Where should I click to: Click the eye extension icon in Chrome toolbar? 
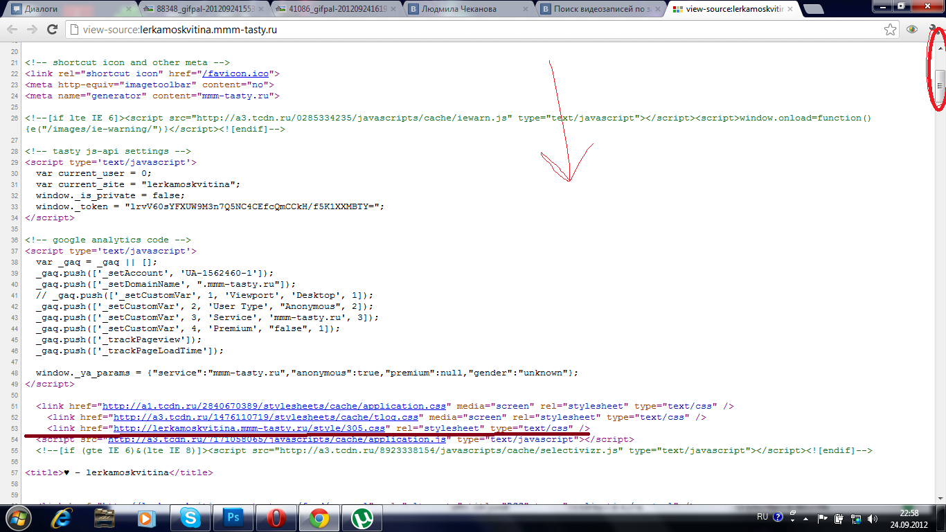pos(912,30)
